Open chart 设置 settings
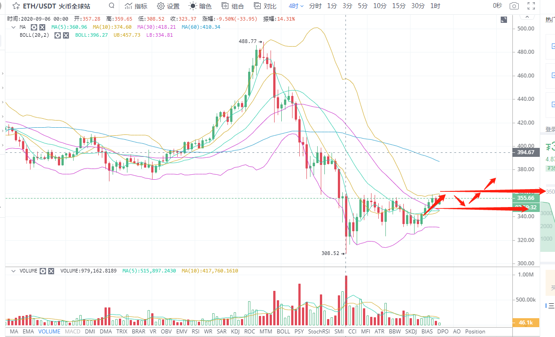555x337 pixels. (x=168, y=6)
